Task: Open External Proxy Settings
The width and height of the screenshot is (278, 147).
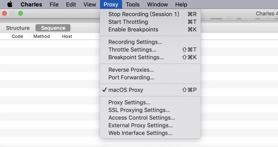Action: 141,125
